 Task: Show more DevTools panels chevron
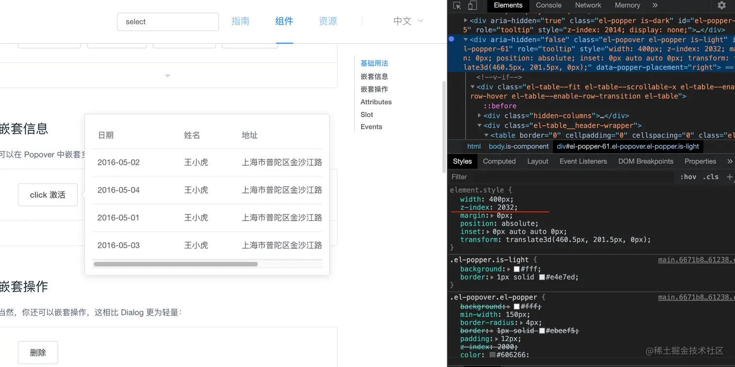pos(655,5)
